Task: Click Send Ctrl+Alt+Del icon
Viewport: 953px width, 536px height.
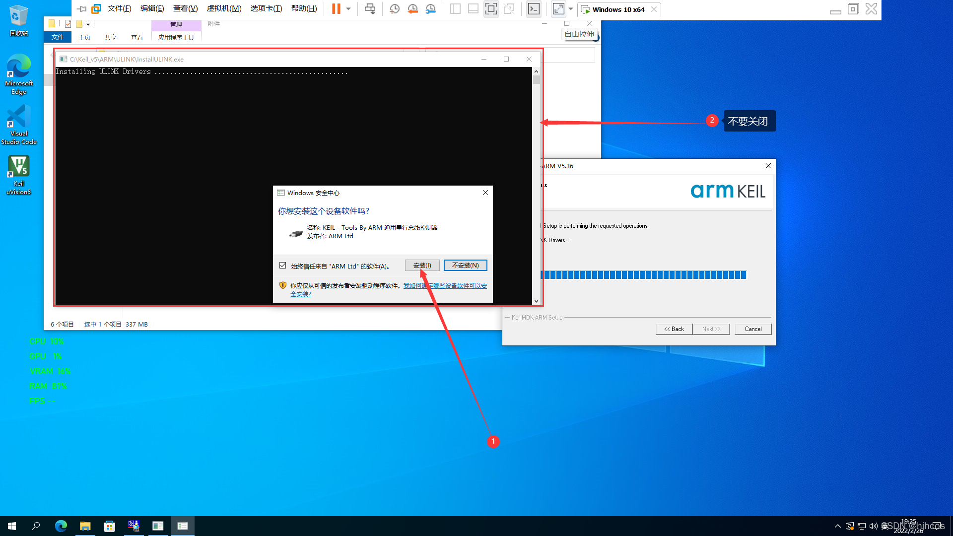Action: point(370,9)
